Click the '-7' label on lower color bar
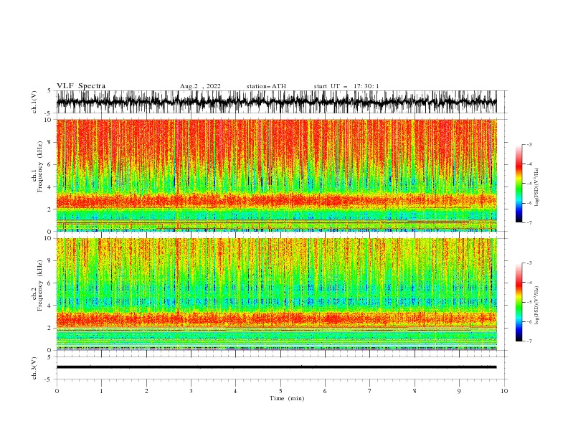The height and width of the screenshot is (439, 568). [x=529, y=341]
